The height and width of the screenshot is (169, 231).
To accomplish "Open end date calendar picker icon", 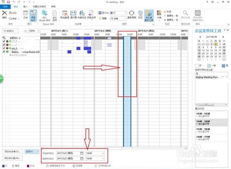I will click(x=82, y=159).
